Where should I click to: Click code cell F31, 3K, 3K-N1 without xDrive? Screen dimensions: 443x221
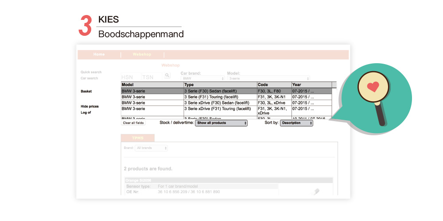click(274, 97)
